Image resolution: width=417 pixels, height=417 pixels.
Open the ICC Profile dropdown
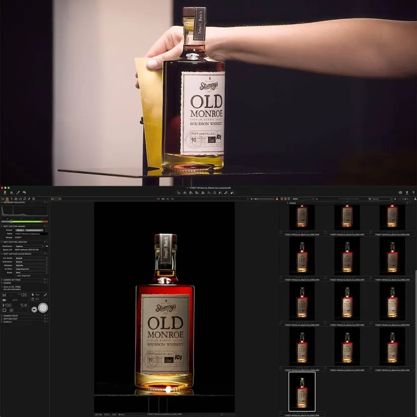(31, 258)
